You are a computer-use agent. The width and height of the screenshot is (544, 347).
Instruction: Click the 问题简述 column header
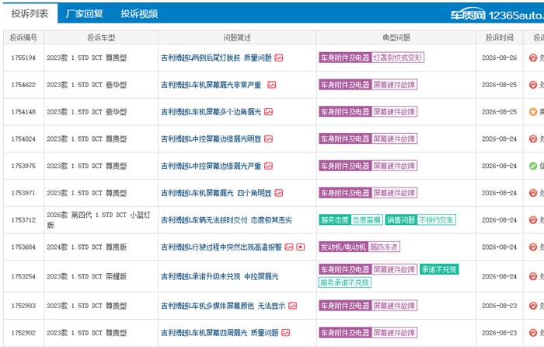tap(237, 37)
